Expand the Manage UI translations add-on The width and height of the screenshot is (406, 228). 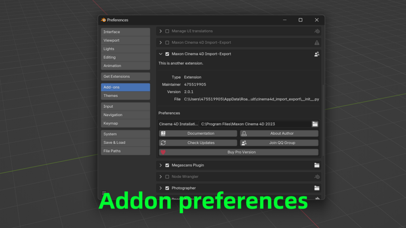[x=160, y=31]
